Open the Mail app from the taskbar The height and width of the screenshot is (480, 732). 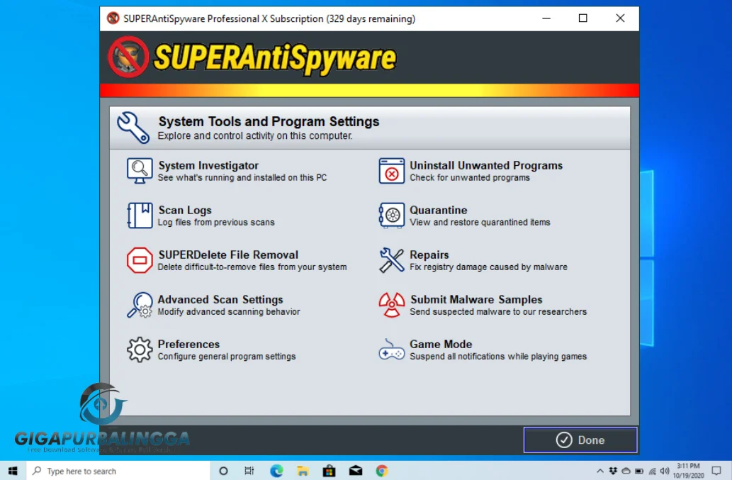tap(356, 471)
